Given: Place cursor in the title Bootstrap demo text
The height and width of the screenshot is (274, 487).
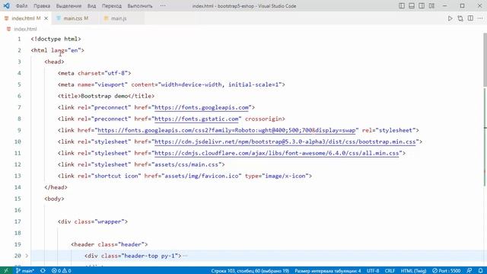Looking at the screenshot, I should click(104, 96).
